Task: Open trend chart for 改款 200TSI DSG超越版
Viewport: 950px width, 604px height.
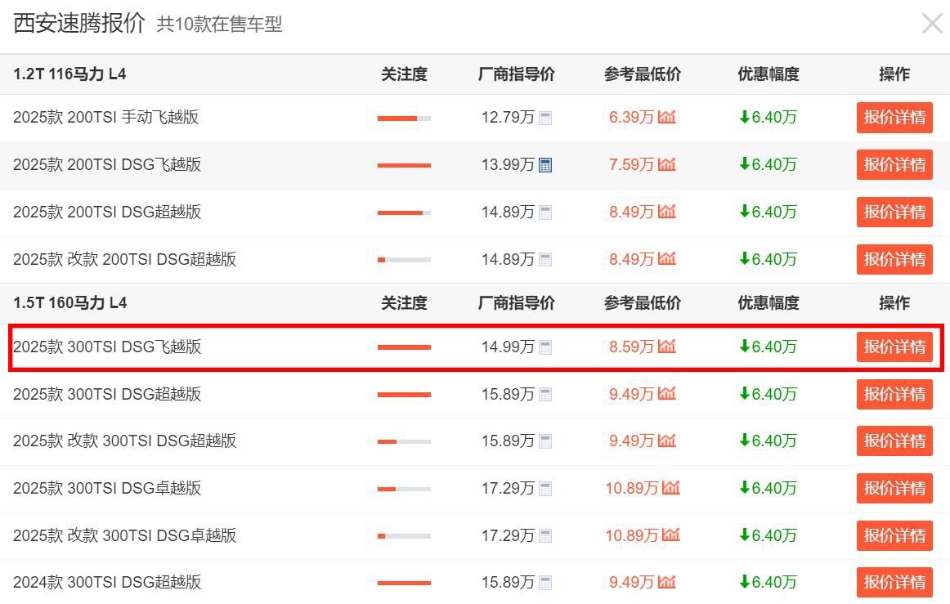Action: (666, 259)
